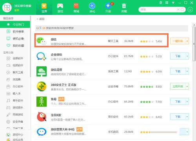
Task: Open the 商城 store tab
Action: [x=76, y=8]
